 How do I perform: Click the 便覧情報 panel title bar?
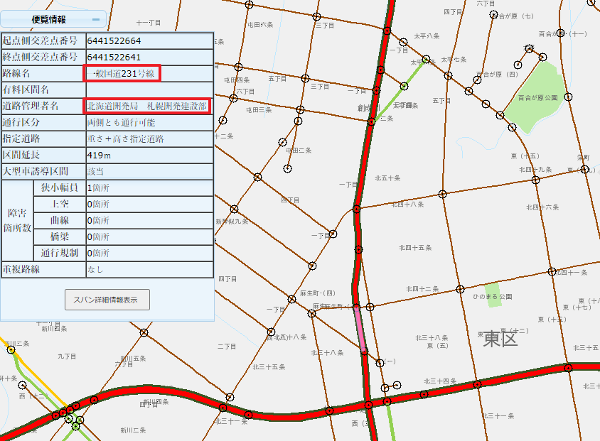tap(50, 20)
